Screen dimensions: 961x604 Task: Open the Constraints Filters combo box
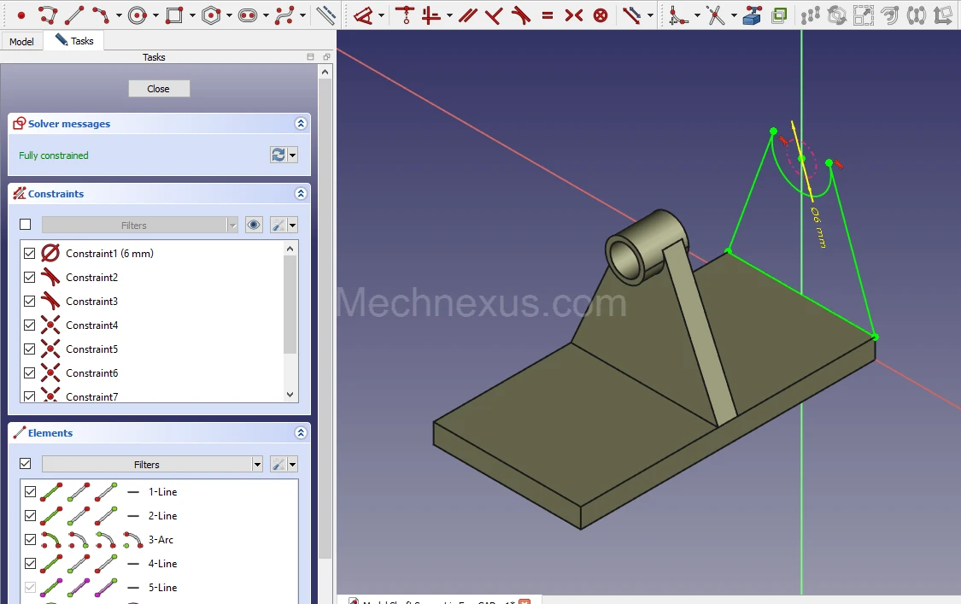[140, 225]
